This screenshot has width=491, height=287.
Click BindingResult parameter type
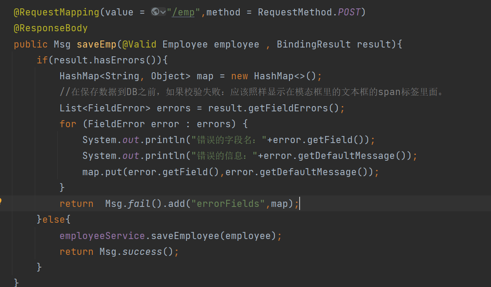pos(314,44)
